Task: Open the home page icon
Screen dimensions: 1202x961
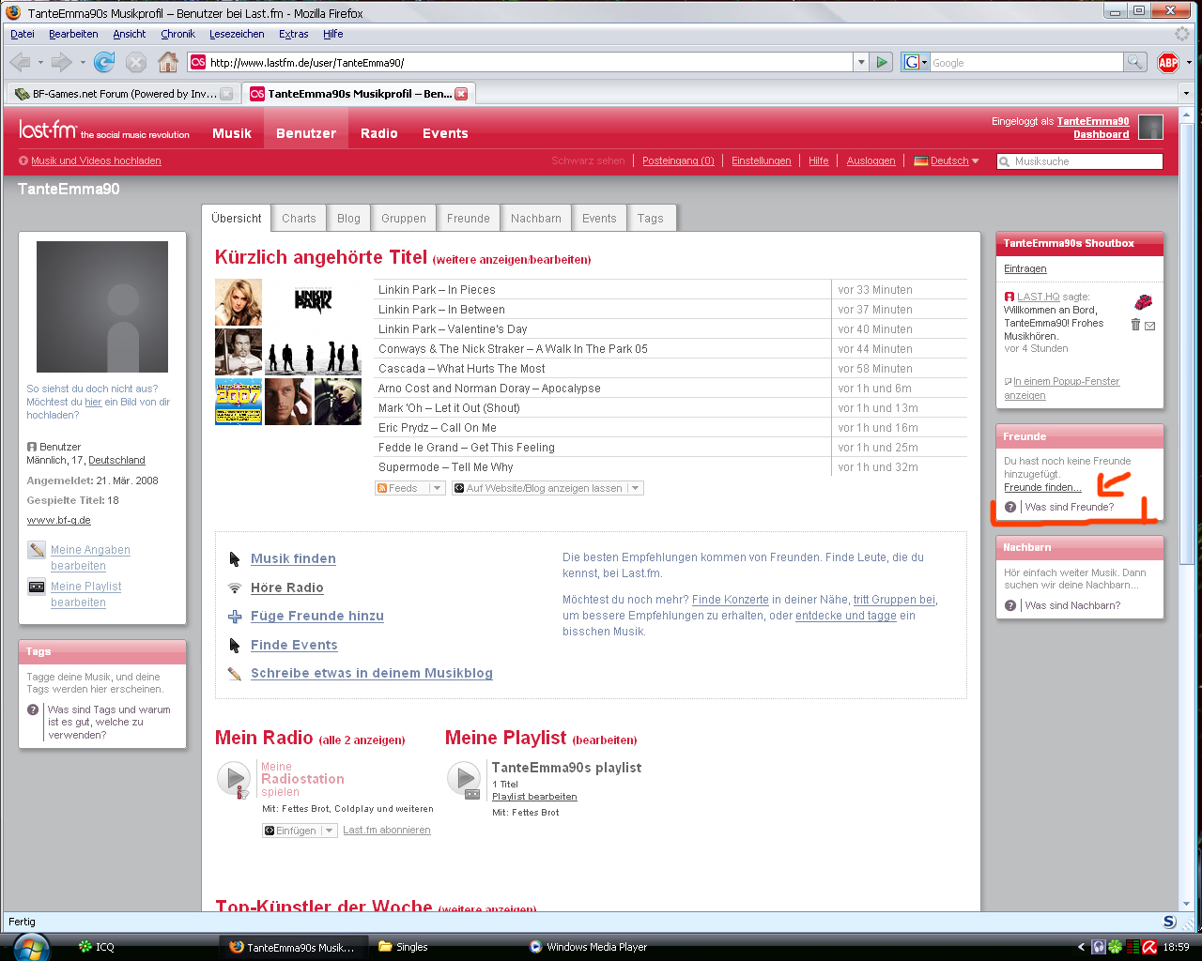Action: pyautogui.click(x=168, y=63)
